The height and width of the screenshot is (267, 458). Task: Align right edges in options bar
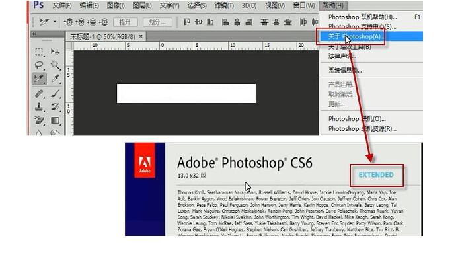249,22
